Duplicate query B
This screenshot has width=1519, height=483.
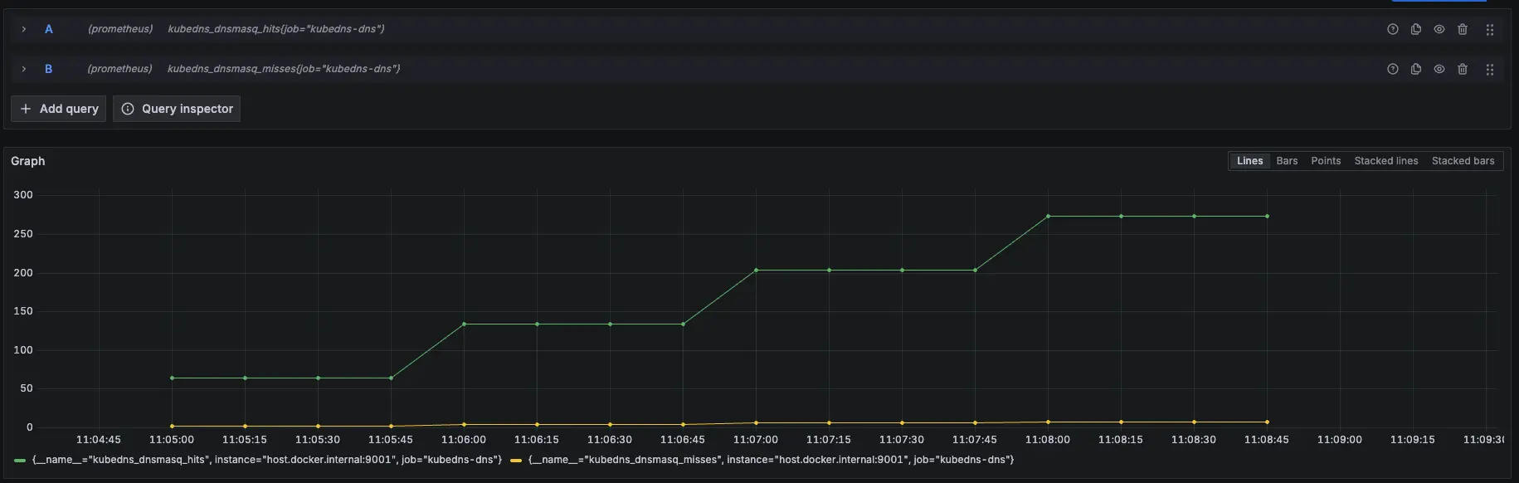coord(1415,69)
